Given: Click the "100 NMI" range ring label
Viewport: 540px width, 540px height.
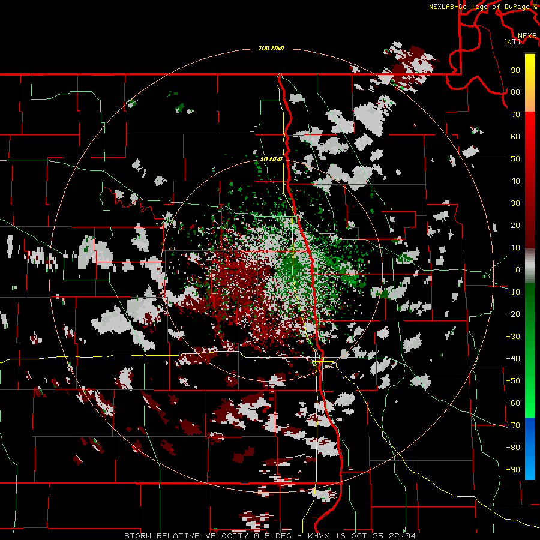Looking at the screenshot, I should click(271, 48).
